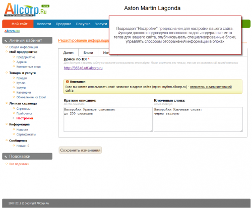The image size is (252, 208).
Task: Open the Продажа navigation item
Action: coord(64,24)
